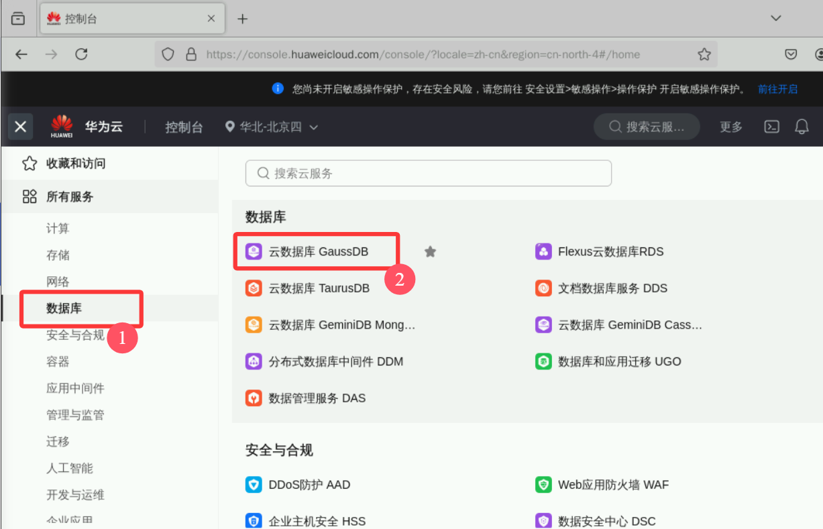Open a new browser tab with plus
Viewport: 823px width, 529px height.
(242, 19)
